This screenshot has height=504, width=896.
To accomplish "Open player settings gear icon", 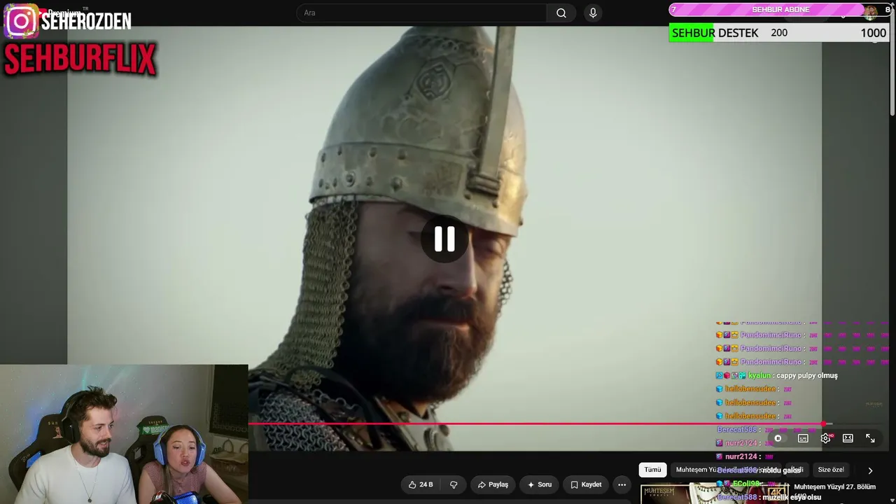I will 825,438.
